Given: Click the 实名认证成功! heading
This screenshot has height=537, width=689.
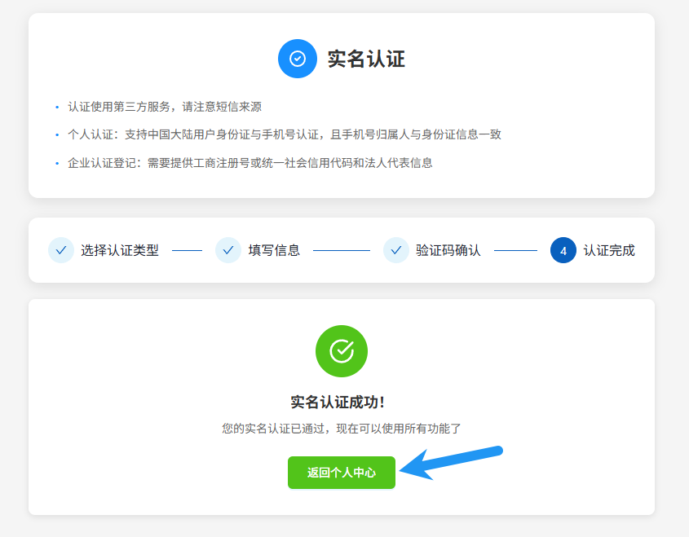Looking at the screenshot, I should click(x=338, y=403).
